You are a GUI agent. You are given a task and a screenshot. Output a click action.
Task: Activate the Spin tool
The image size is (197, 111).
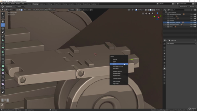coord(3,70)
